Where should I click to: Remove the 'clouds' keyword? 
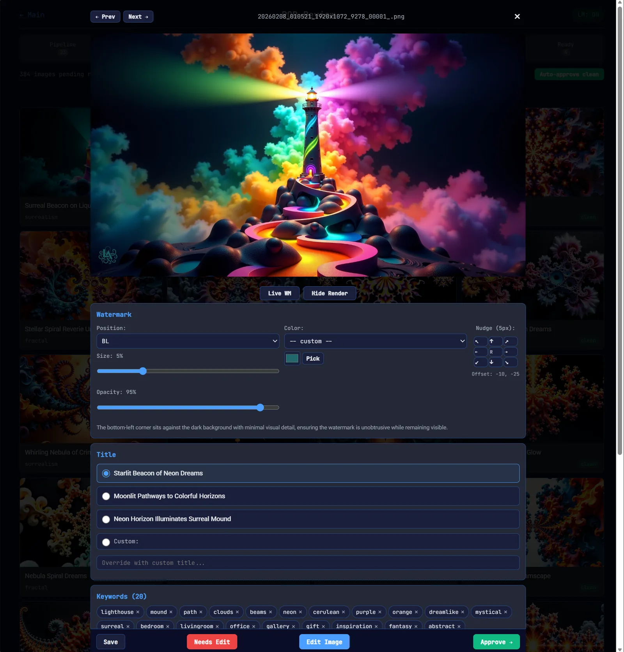tap(237, 612)
